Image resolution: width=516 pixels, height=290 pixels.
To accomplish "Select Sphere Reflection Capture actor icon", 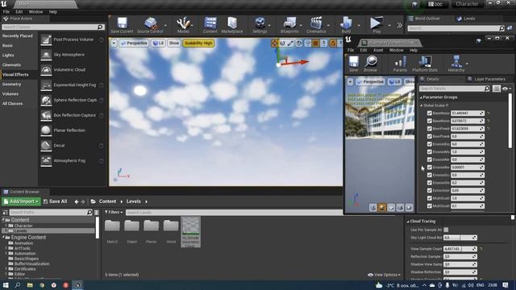I will (46, 100).
